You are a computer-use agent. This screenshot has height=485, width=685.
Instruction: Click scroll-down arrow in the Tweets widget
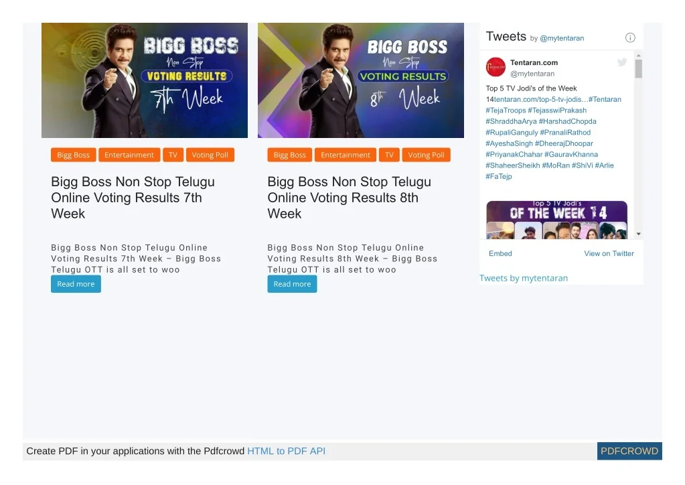638,234
